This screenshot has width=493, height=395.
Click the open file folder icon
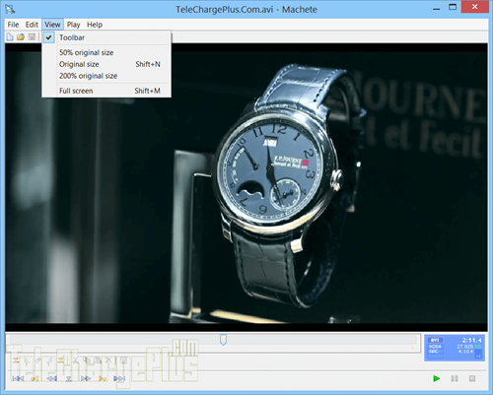(x=21, y=37)
